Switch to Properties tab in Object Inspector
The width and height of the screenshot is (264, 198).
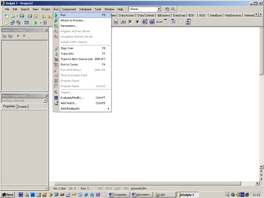[9, 106]
